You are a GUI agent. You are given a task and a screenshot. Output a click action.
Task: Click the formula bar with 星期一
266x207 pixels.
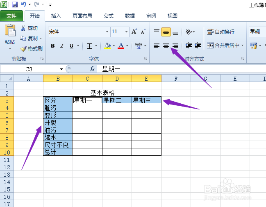[x=182, y=69]
